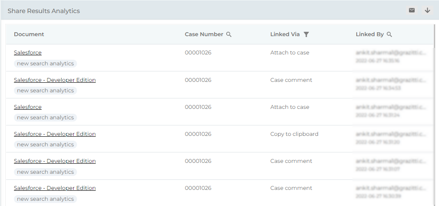
Task: Open the Salesforce - Developer Edition link in the last row
Action: (x=55, y=188)
